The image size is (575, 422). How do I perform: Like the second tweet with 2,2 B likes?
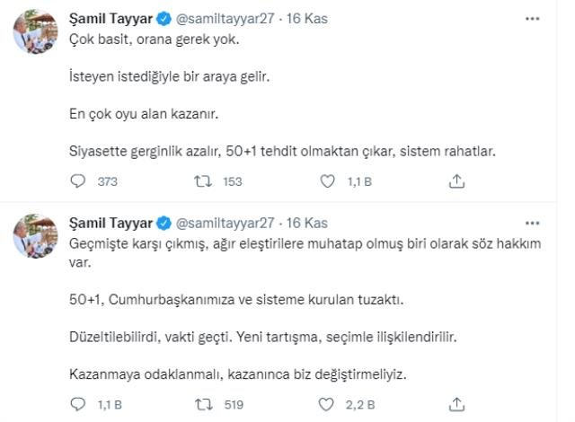click(326, 404)
